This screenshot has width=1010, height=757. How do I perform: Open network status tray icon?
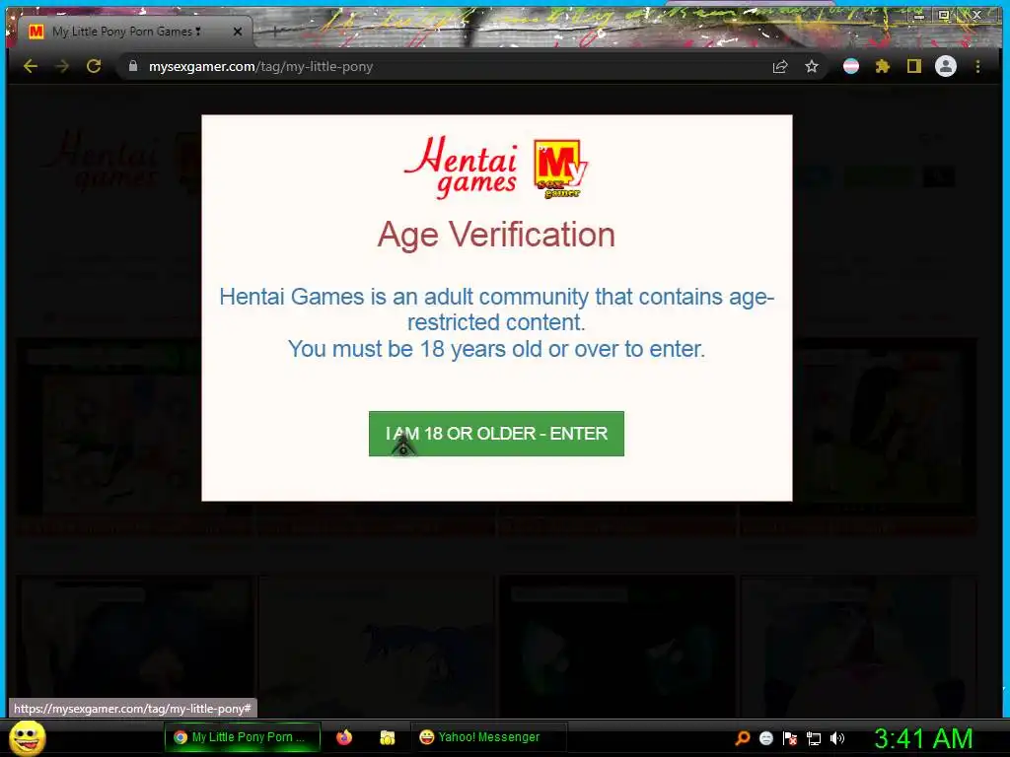(x=814, y=738)
